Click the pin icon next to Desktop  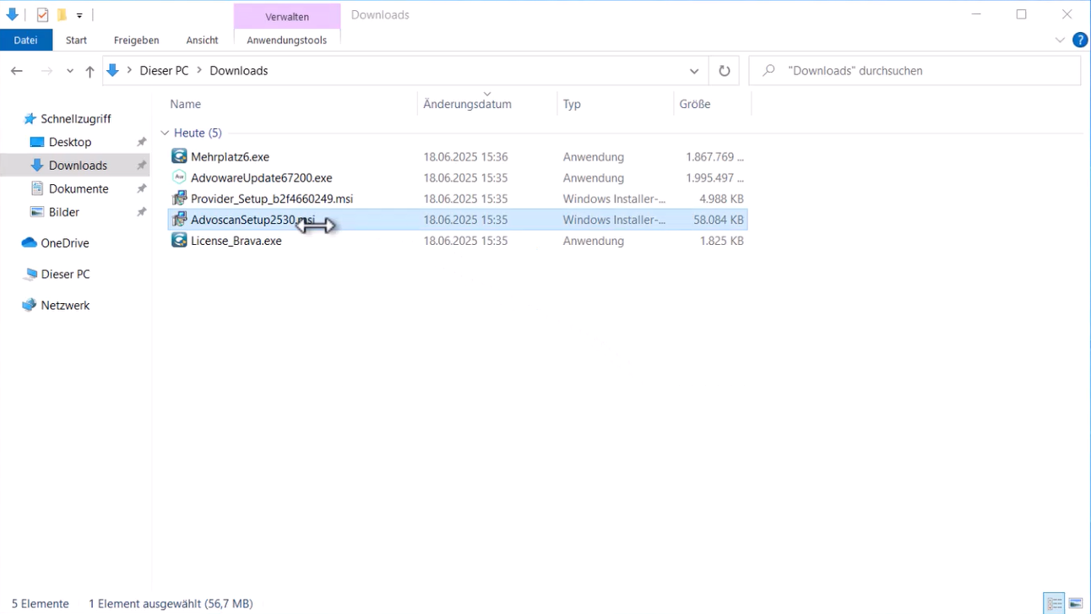(x=142, y=142)
